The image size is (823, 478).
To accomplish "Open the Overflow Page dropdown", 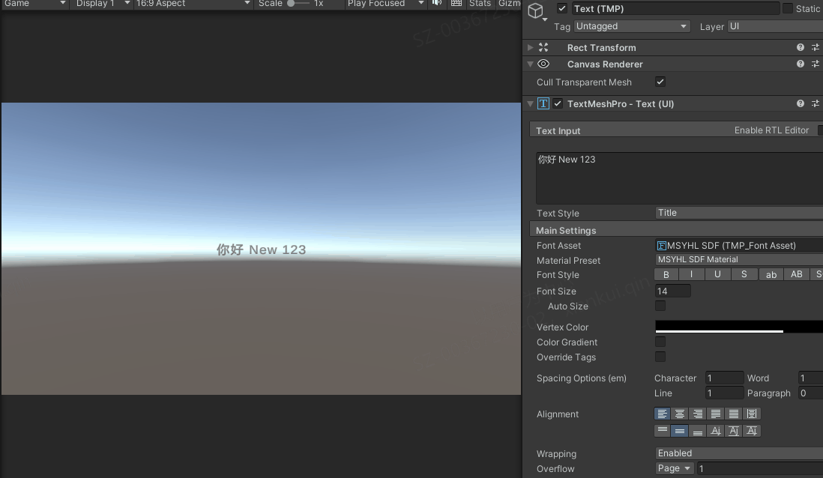I will [674, 468].
